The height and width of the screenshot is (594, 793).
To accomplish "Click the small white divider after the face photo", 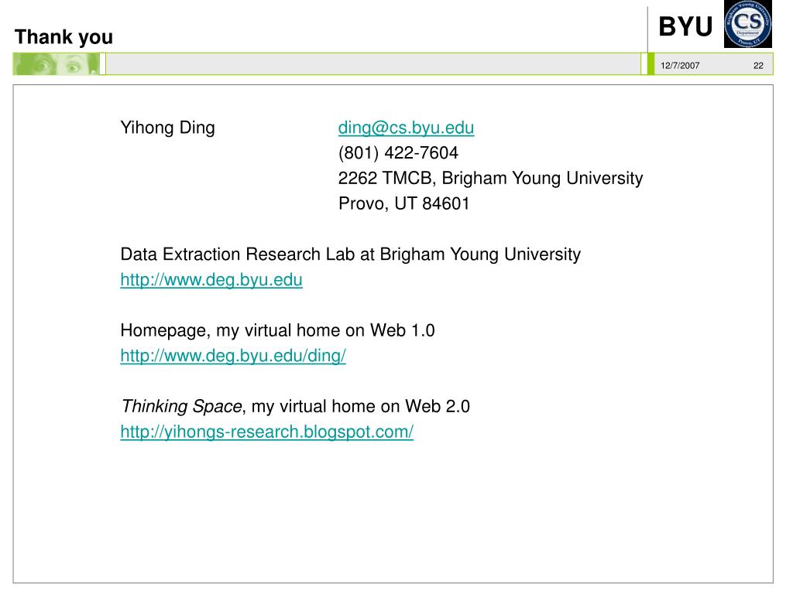I will [x=103, y=64].
